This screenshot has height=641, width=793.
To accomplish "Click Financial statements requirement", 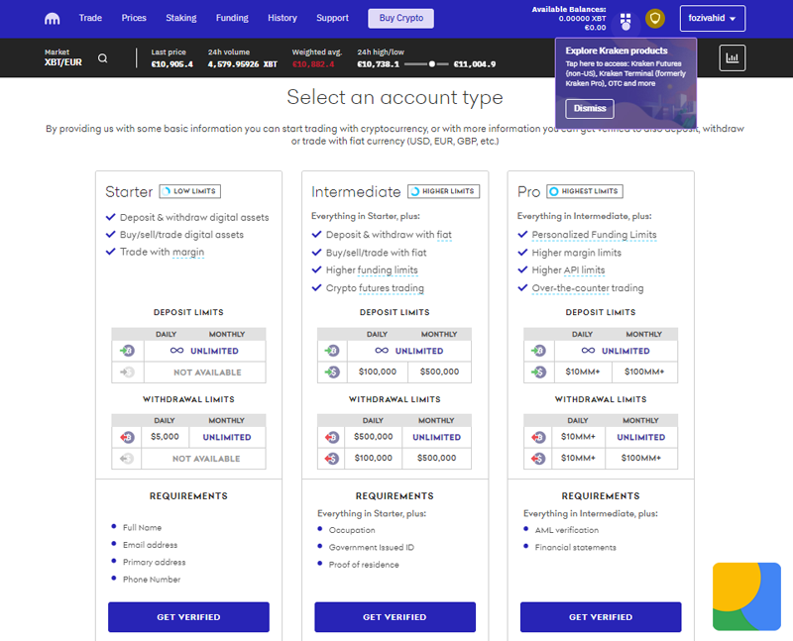I will pyautogui.click(x=576, y=547).
